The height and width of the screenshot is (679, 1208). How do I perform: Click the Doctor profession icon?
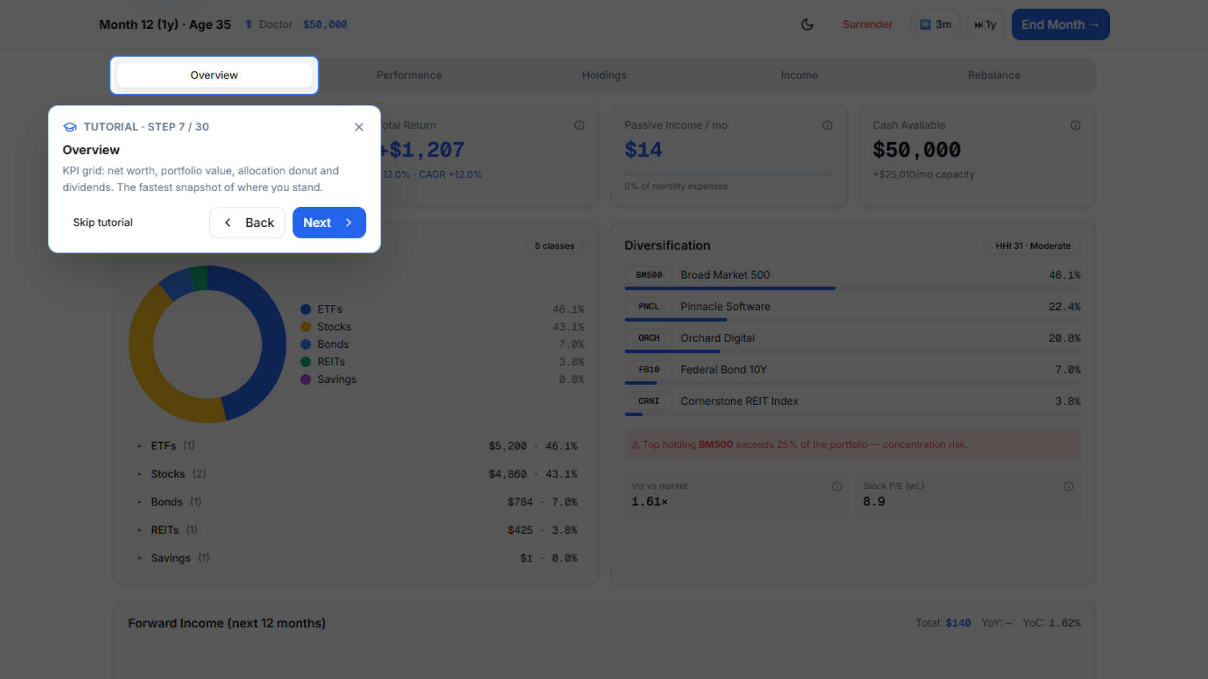pos(249,25)
